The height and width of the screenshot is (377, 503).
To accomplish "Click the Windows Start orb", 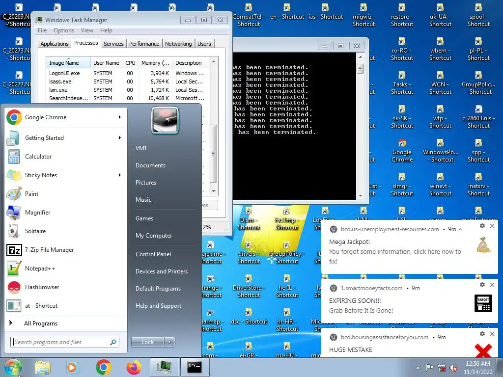I will tap(13, 367).
